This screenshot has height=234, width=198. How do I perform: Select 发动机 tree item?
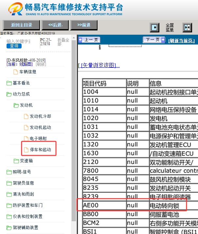coord(26,105)
